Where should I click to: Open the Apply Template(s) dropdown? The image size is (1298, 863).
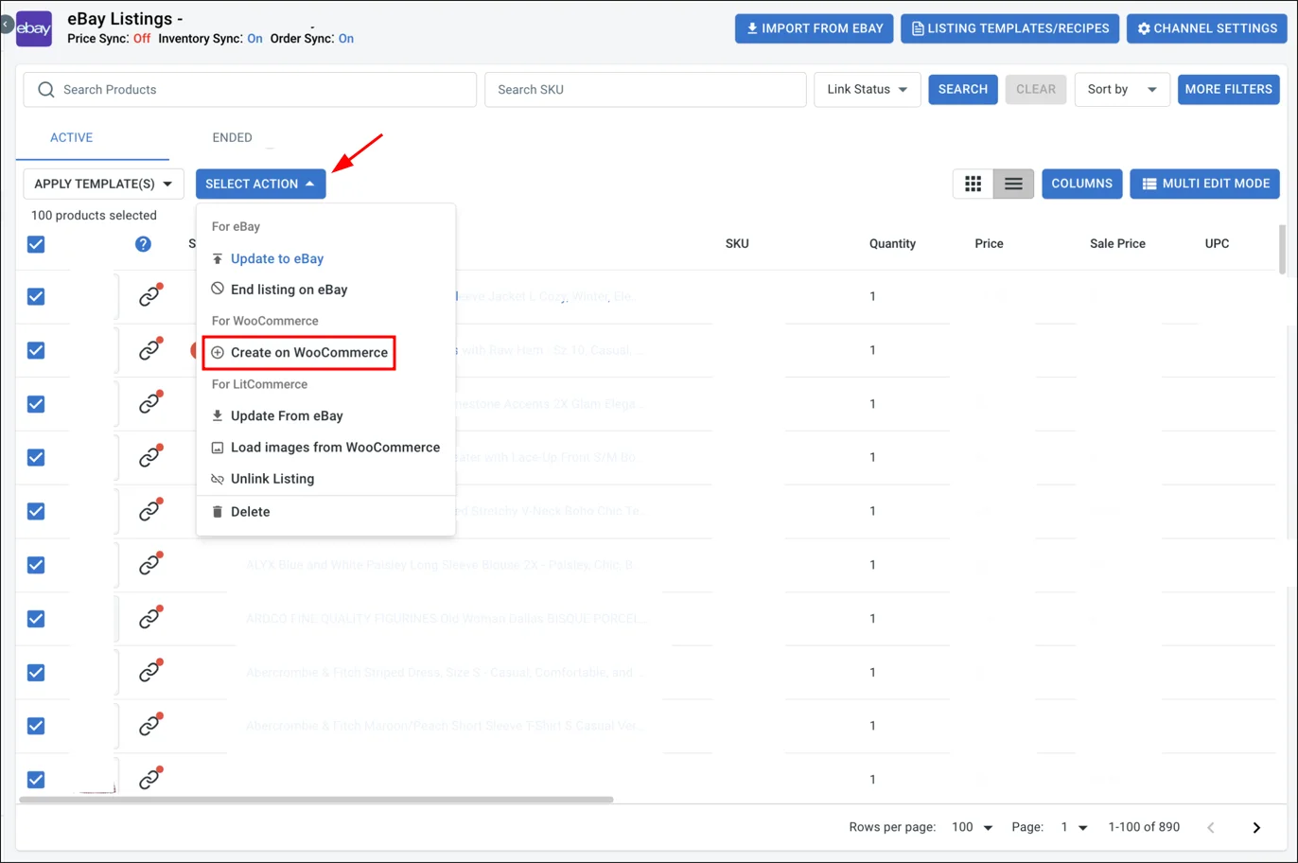(103, 184)
